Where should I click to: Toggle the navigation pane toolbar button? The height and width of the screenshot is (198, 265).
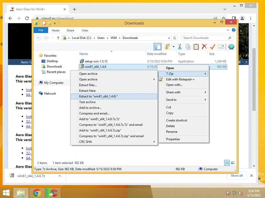point(158,47)
